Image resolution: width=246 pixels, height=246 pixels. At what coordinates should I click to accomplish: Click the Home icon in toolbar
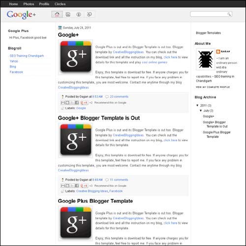point(57,14)
